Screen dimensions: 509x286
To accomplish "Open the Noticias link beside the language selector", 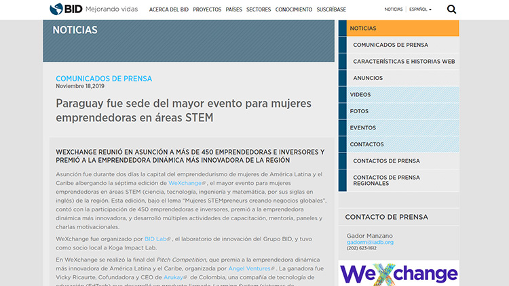I will [393, 10].
